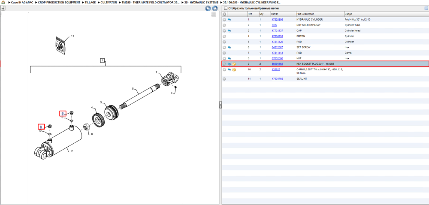Sort by the Qty column header
Image resolution: width=429 pixels, height=205 pixels.
tap(264, 14)
